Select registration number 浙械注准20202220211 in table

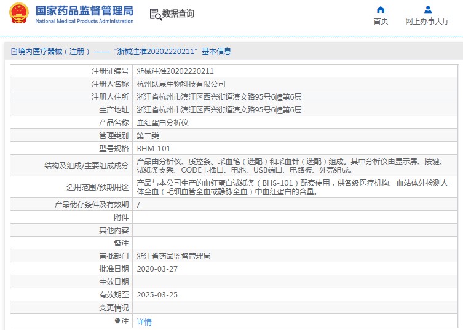click(175, 71)
